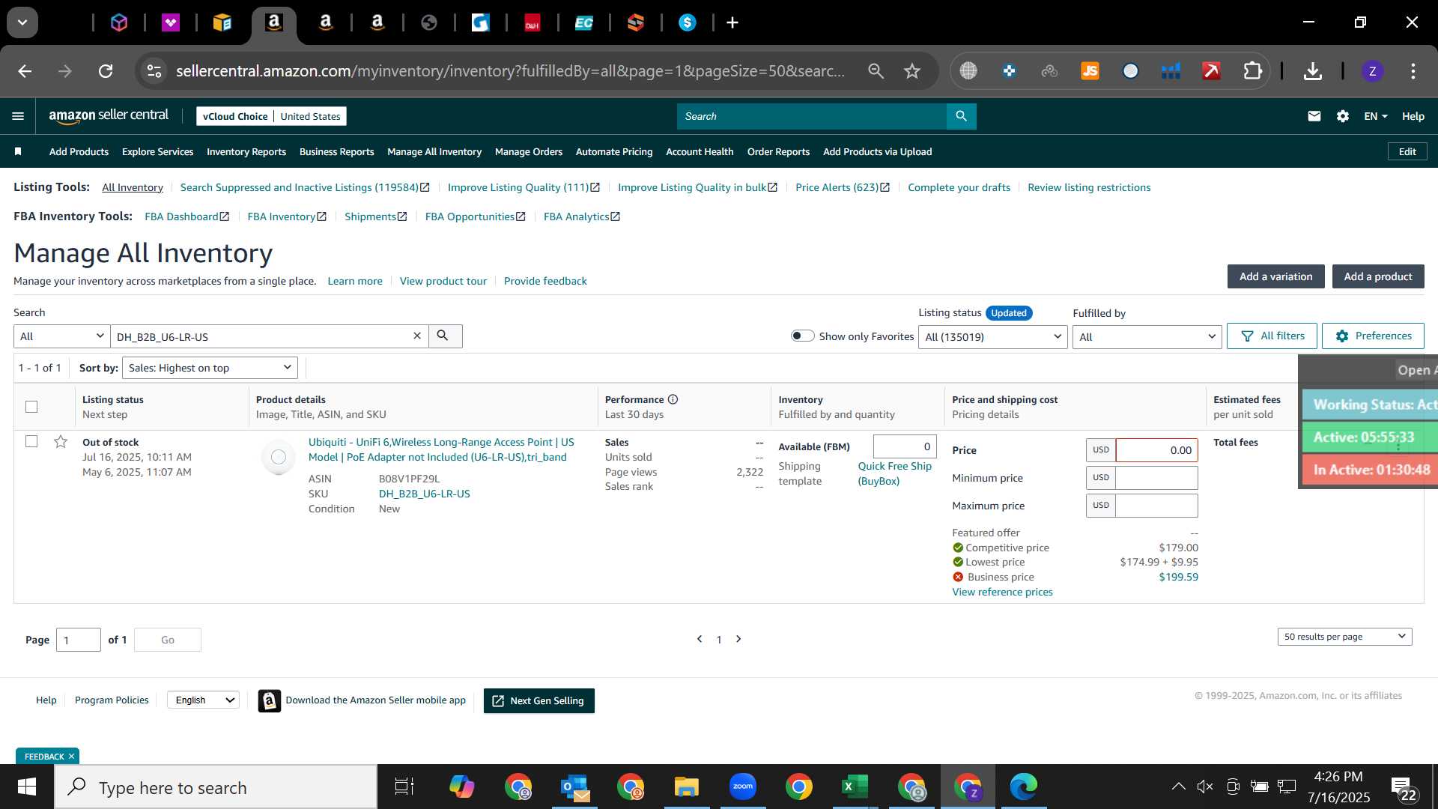This screenshot has height=809, width=1438.
Task: Open browser zoom magnifier icon in address bar
Action: [x=876, y=71]
